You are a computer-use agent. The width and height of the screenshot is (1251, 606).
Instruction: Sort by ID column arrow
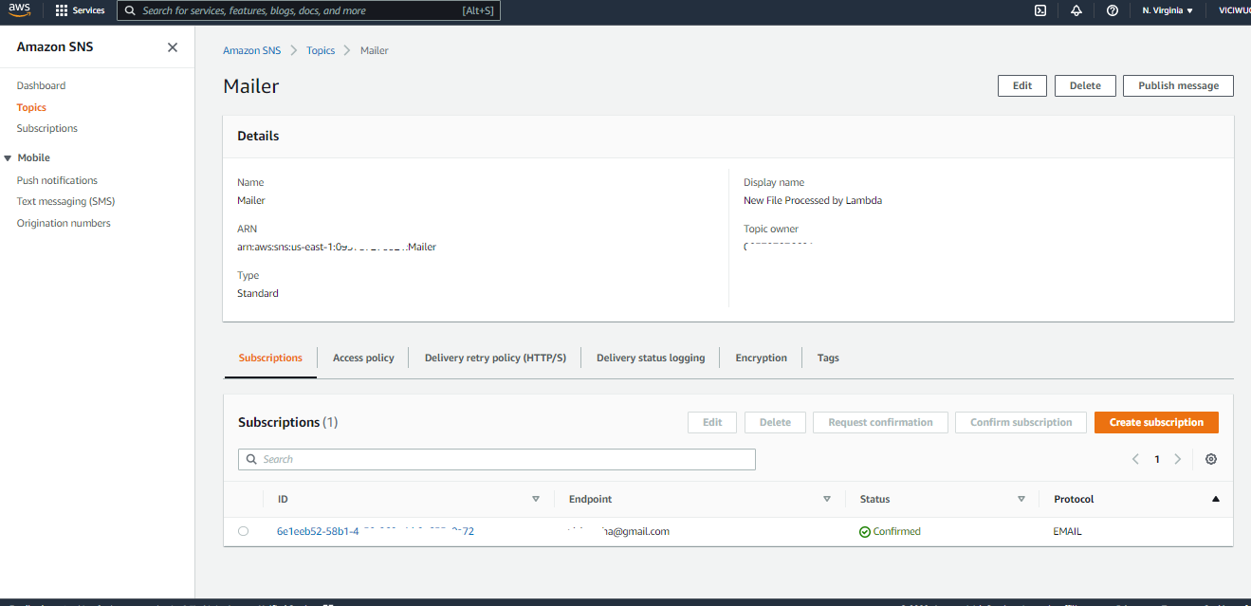(536, 499)
